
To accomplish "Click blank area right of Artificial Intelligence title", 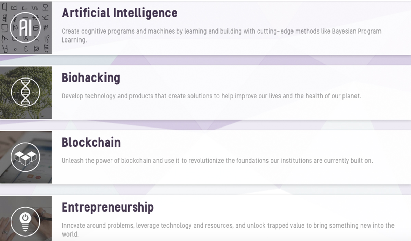I will (x=291, y=13).
